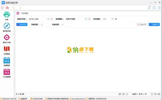This screenshot has height=100, width=162.
Task: Click the 打开文件 open file button
Action: coord(22,24)
